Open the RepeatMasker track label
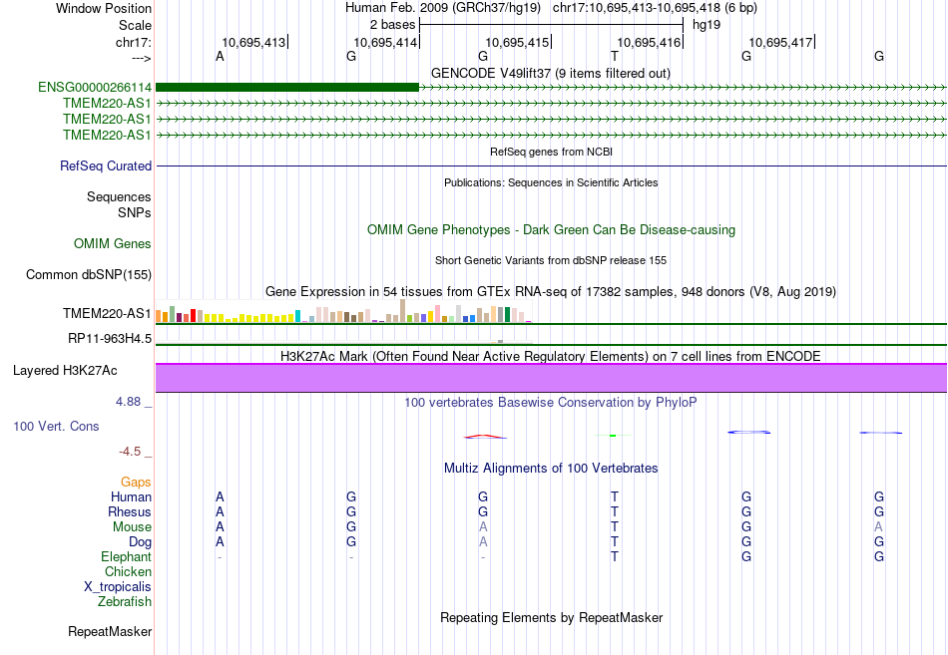Screen dimensions: 948x655 point(110,631)
